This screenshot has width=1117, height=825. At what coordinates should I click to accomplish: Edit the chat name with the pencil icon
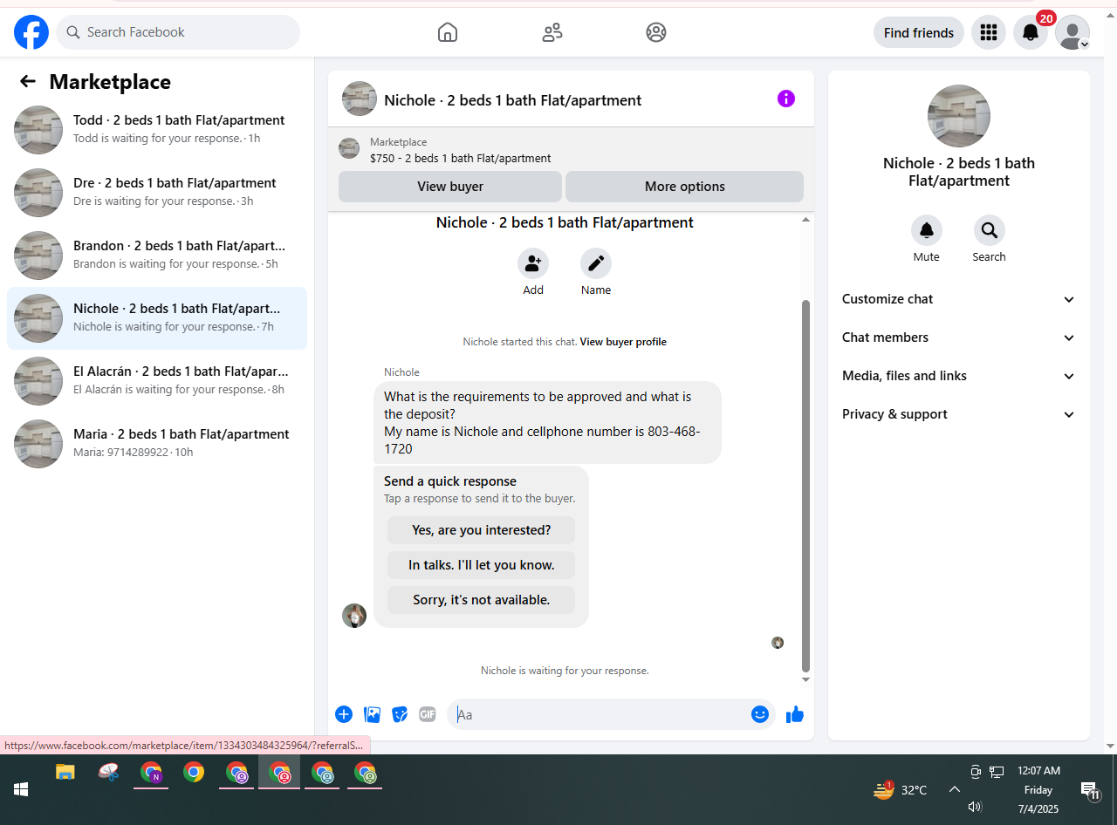(596, 263)
